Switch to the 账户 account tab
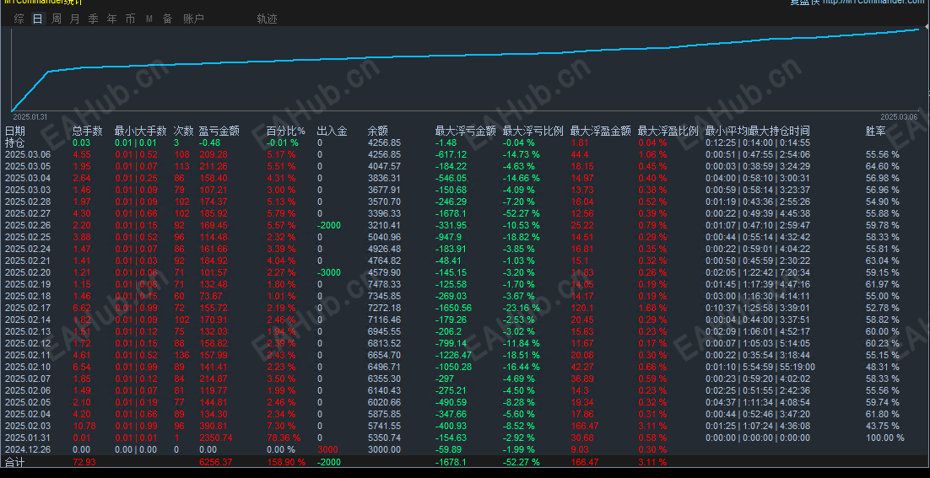Image resolution: width=930 pixels, height=478 pixels. (x=193, y=19)
